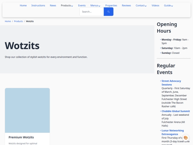
Task: Open Lunar Networking Extravaganza event link
Action: pyautogui.click(x=173, y=132)
